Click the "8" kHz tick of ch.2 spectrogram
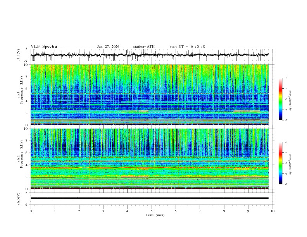 (x=27, y=141)
